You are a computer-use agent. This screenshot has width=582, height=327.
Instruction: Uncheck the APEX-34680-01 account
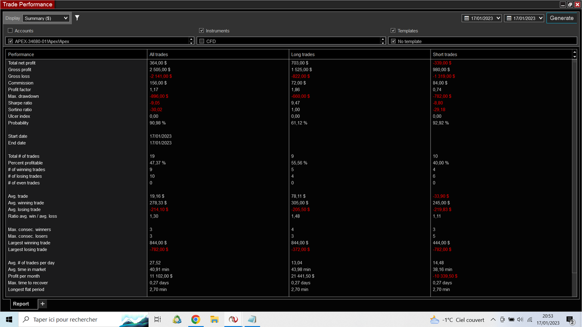pos(11,41)
